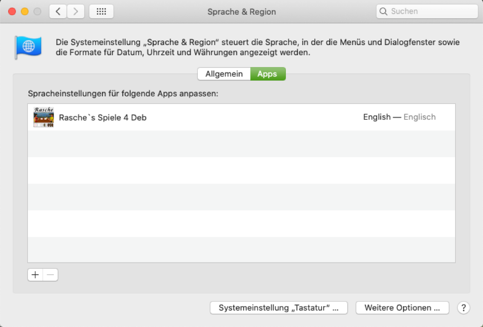Select the Apps tab
Viewport: 483px width, 327px height.
pos(268,74)
